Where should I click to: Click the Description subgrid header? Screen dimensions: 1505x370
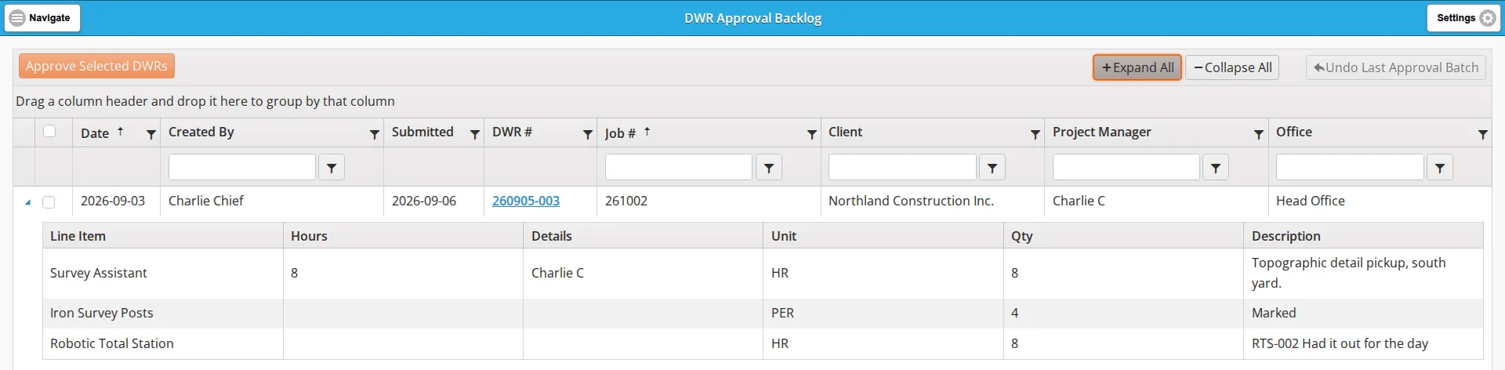1363,236
